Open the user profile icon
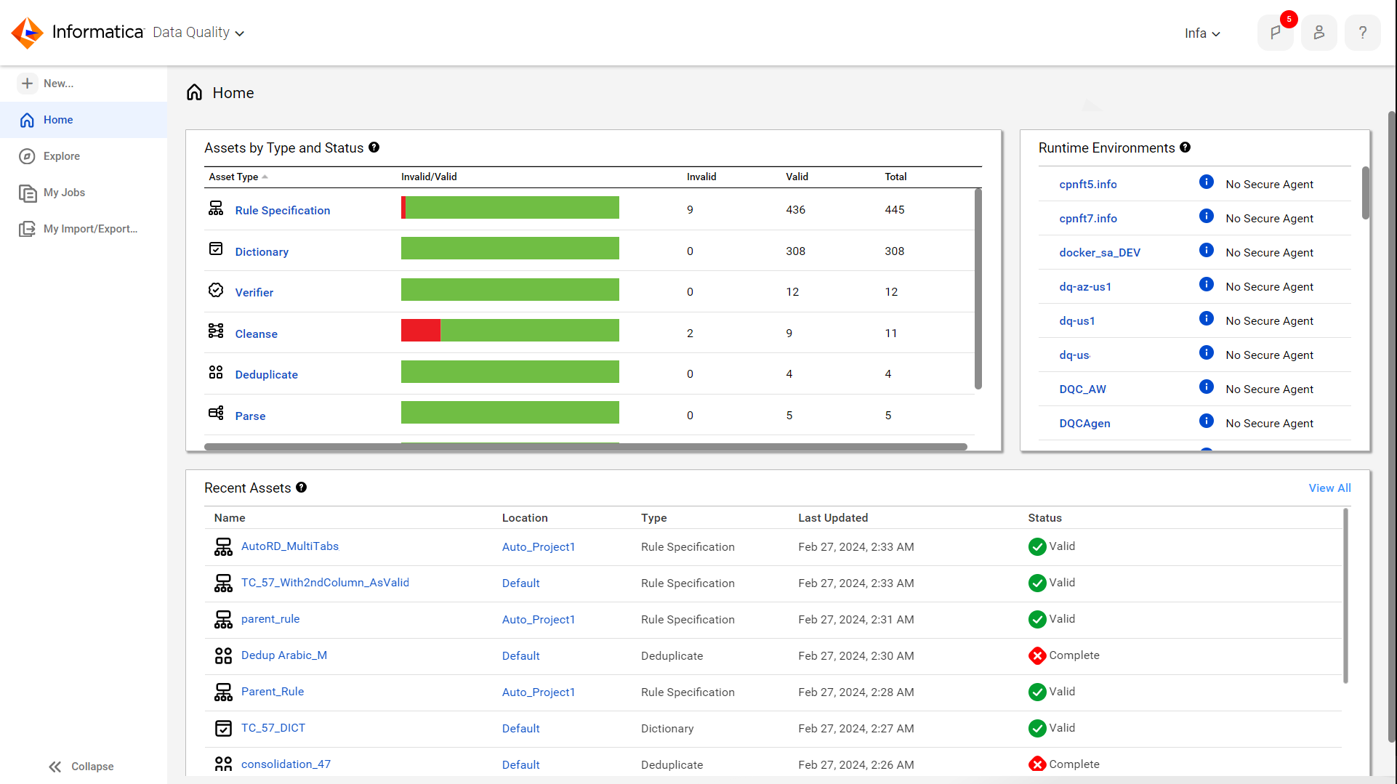Image resolution: width=1397 pixels, height=784 pixels. click(x=1319, y=33)
